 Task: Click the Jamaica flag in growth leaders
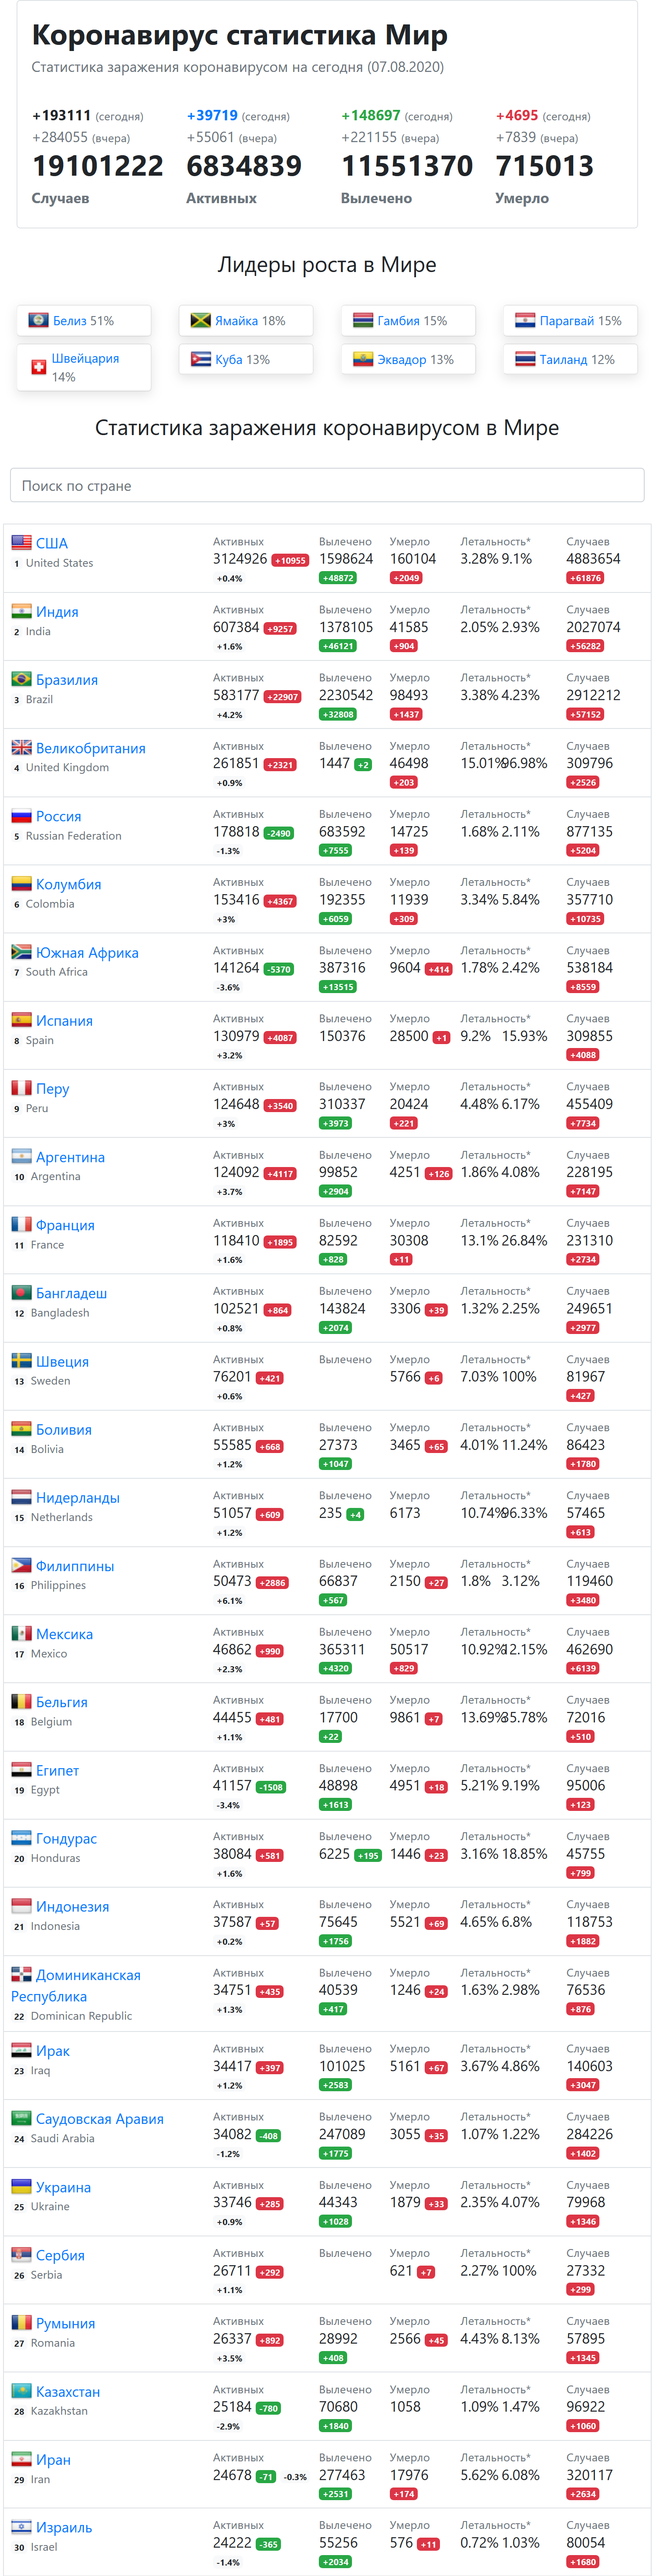coord(201,320)
